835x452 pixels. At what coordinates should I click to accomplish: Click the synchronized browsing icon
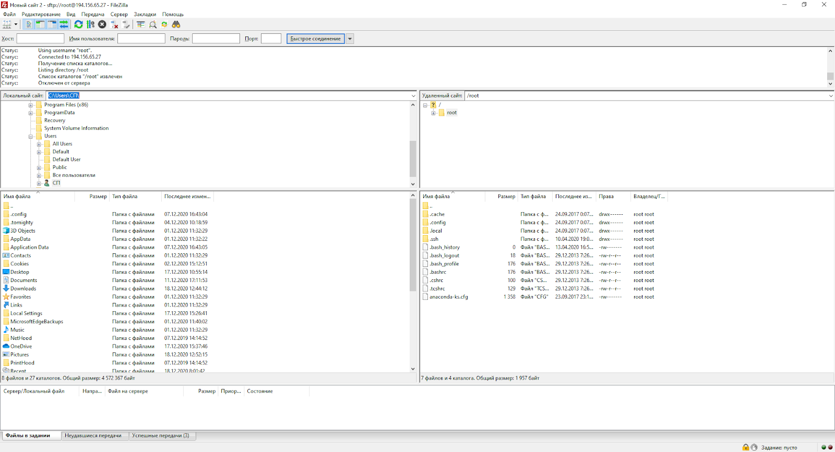tap(164, 25)
